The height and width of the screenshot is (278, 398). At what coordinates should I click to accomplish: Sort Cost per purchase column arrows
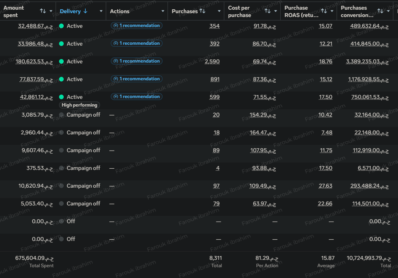tap(268, 11)
